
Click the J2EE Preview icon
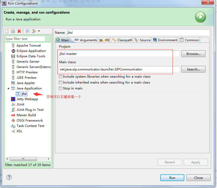tap(13, 77)
